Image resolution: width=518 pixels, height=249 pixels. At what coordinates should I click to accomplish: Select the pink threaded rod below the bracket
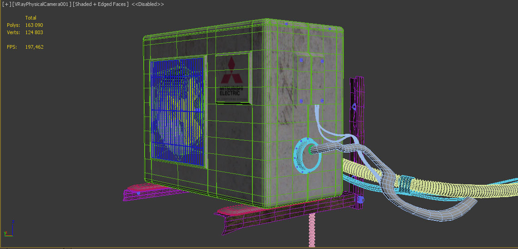point(312,230)
